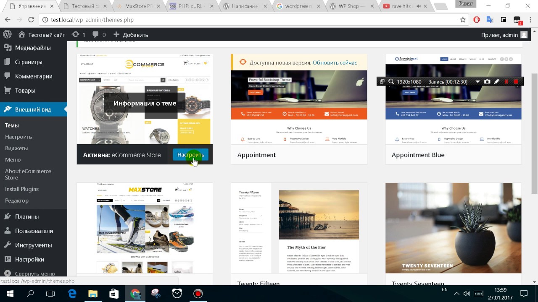Switch to Написание WordPress browser tab
This screenshot has width=538, height=302.
click(246, 6)
